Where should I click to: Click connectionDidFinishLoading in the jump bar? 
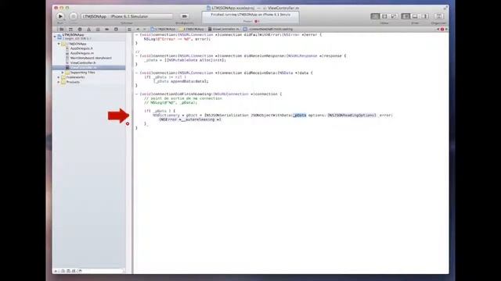[268, 30]
